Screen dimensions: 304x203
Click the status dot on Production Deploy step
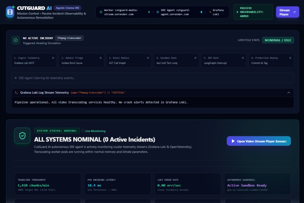click(x=290, y=58)
